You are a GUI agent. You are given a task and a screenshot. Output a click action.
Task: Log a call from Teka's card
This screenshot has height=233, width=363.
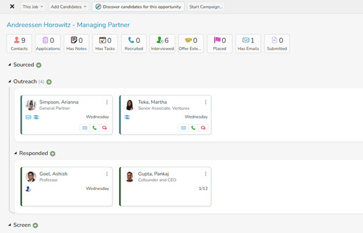coord(193,128)
